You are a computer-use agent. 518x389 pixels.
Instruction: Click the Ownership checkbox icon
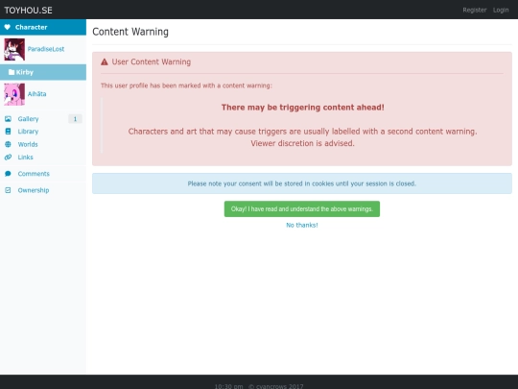(8, 190)
